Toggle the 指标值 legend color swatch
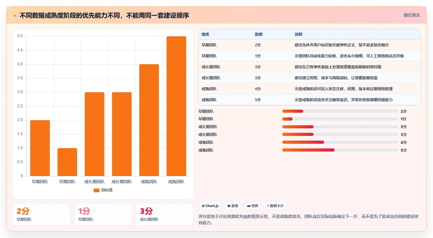 97,190
